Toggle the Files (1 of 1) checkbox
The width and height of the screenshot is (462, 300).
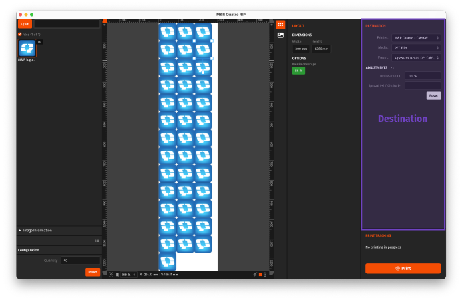(x=20, y=34)
